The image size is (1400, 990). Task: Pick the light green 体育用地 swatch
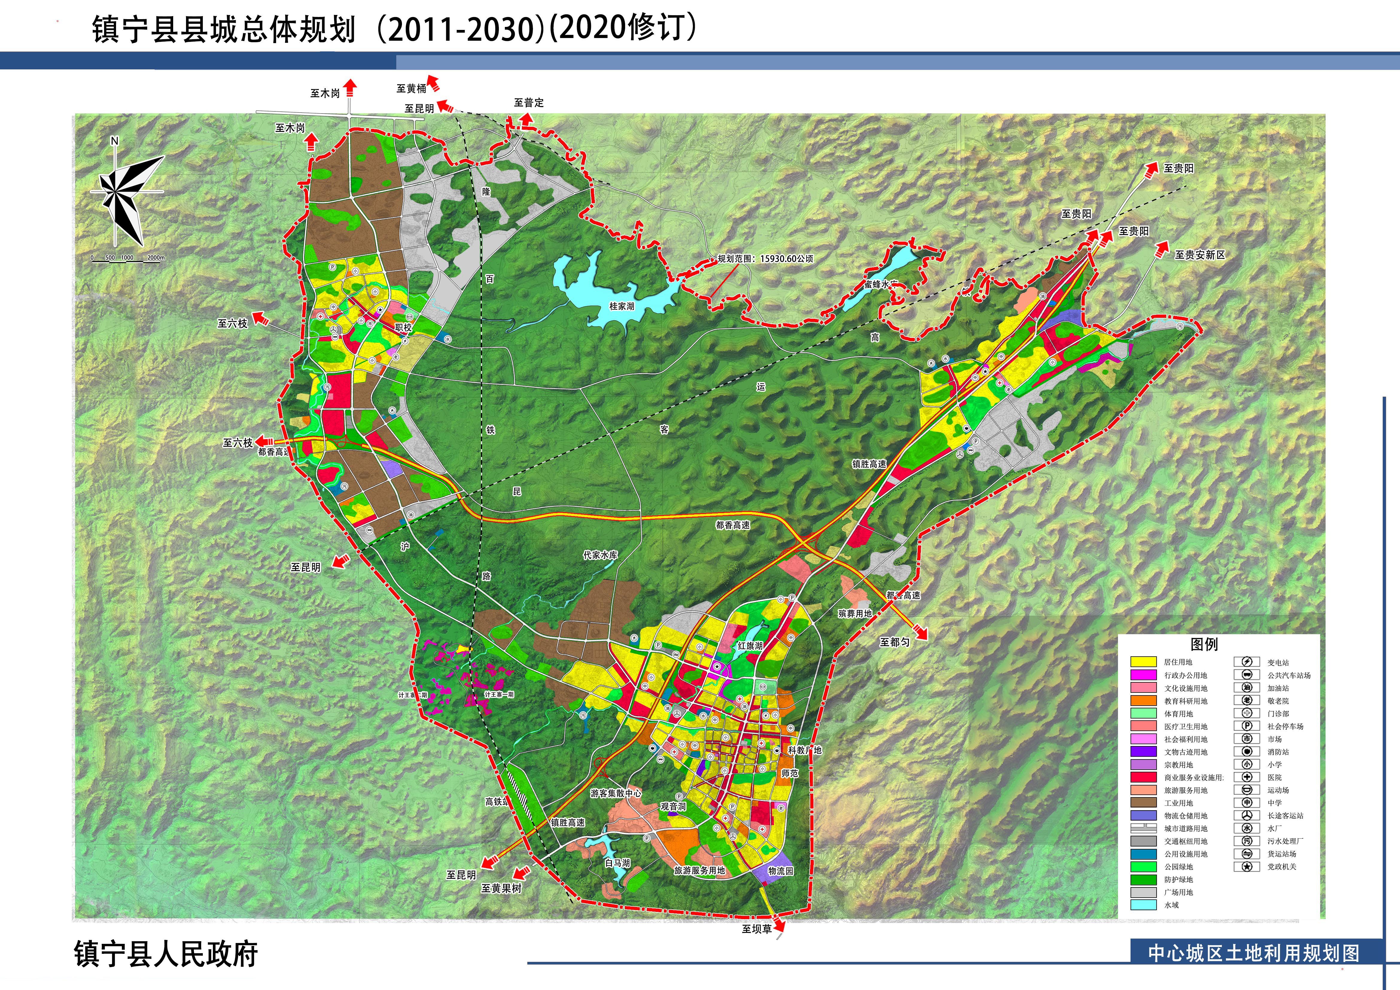pos(1143,713)
